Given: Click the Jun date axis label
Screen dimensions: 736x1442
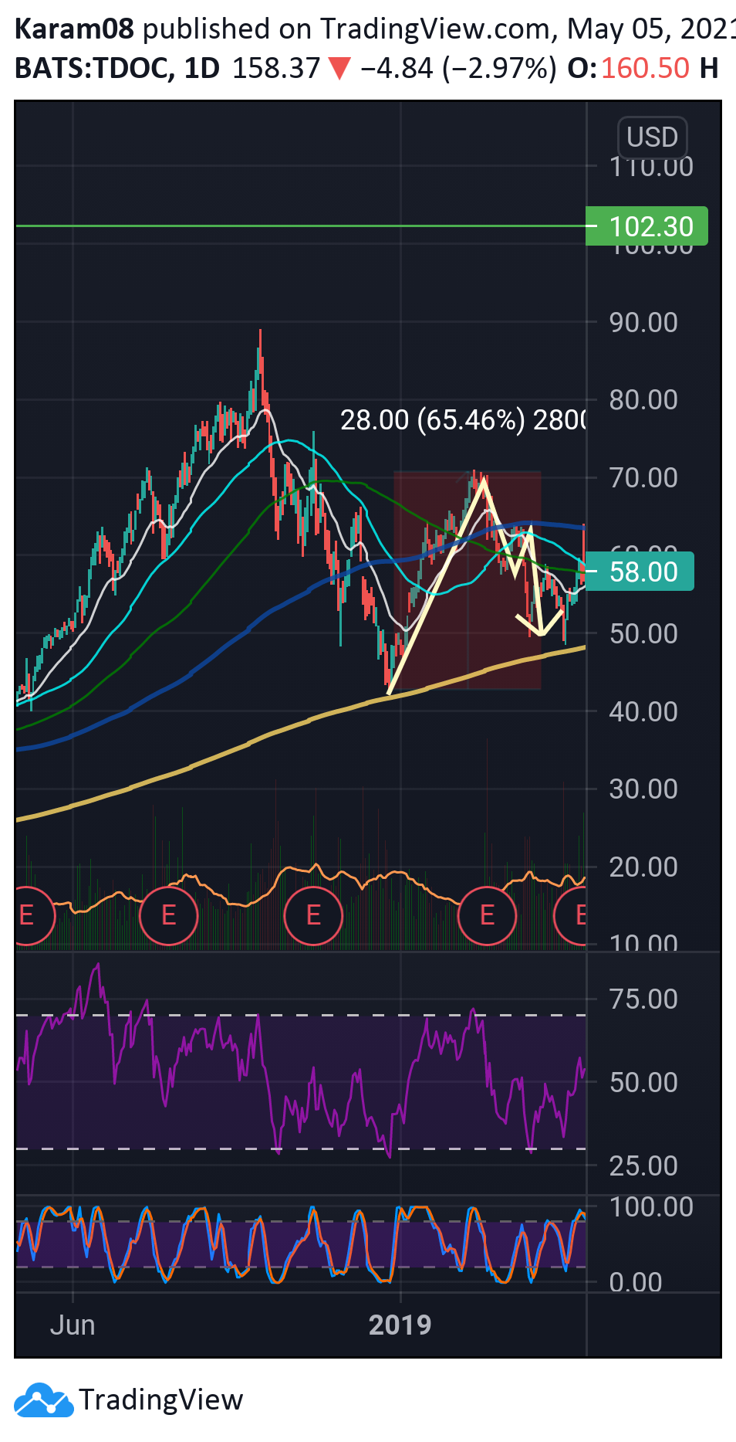Looking at the screenshot, I should [x=73, y=1325].
